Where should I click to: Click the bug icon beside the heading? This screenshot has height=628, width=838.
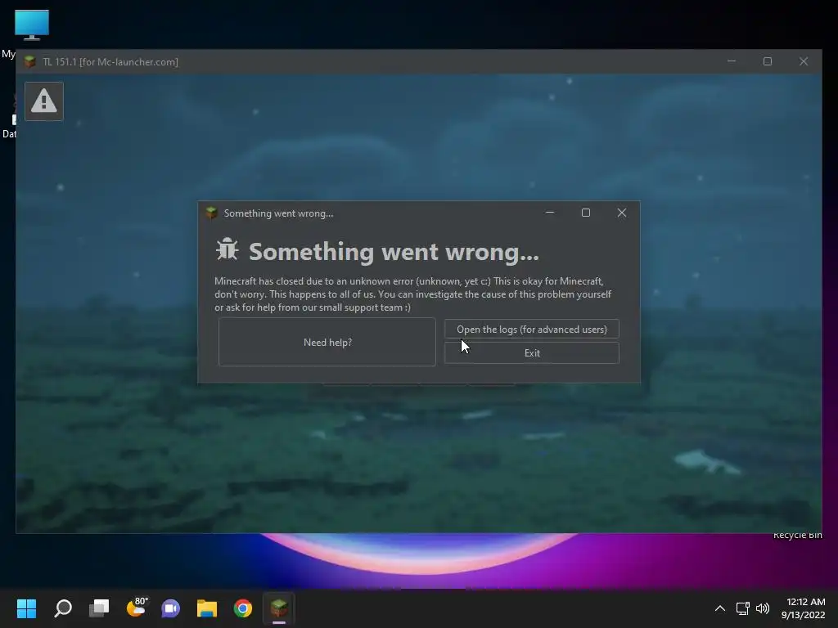[x=228, y=249]
